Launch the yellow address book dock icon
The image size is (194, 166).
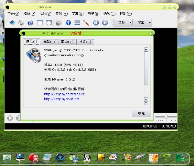(101, 158)
